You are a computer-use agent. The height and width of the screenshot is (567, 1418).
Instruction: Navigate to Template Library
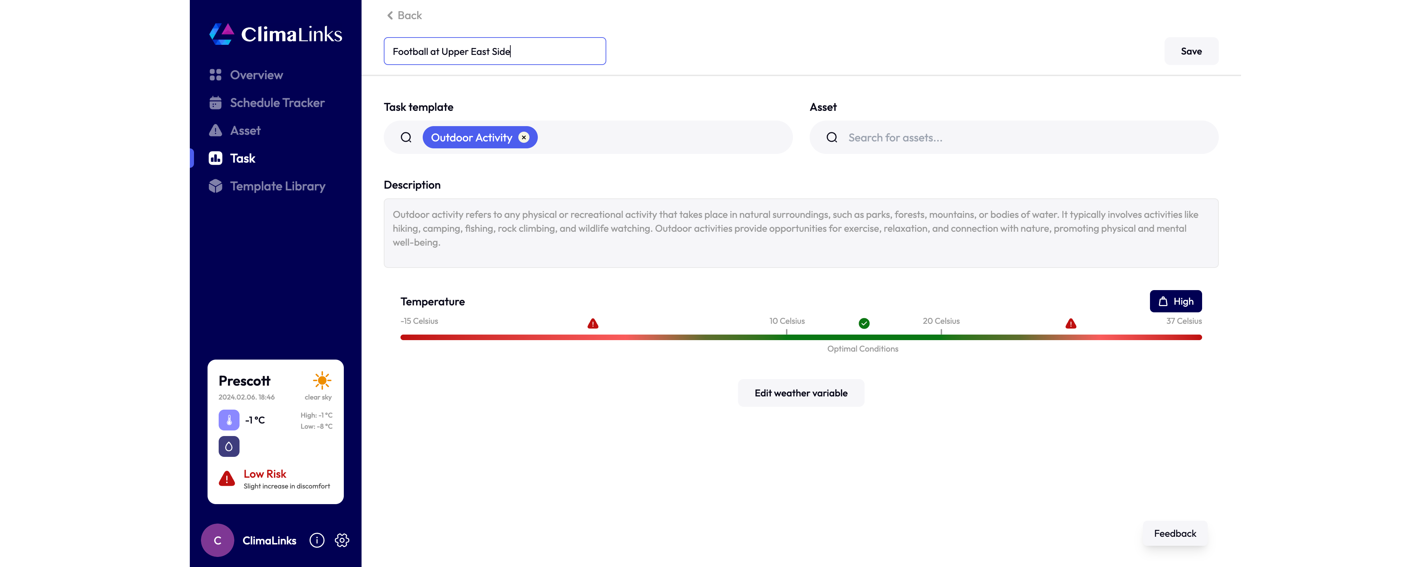[277, 187]
